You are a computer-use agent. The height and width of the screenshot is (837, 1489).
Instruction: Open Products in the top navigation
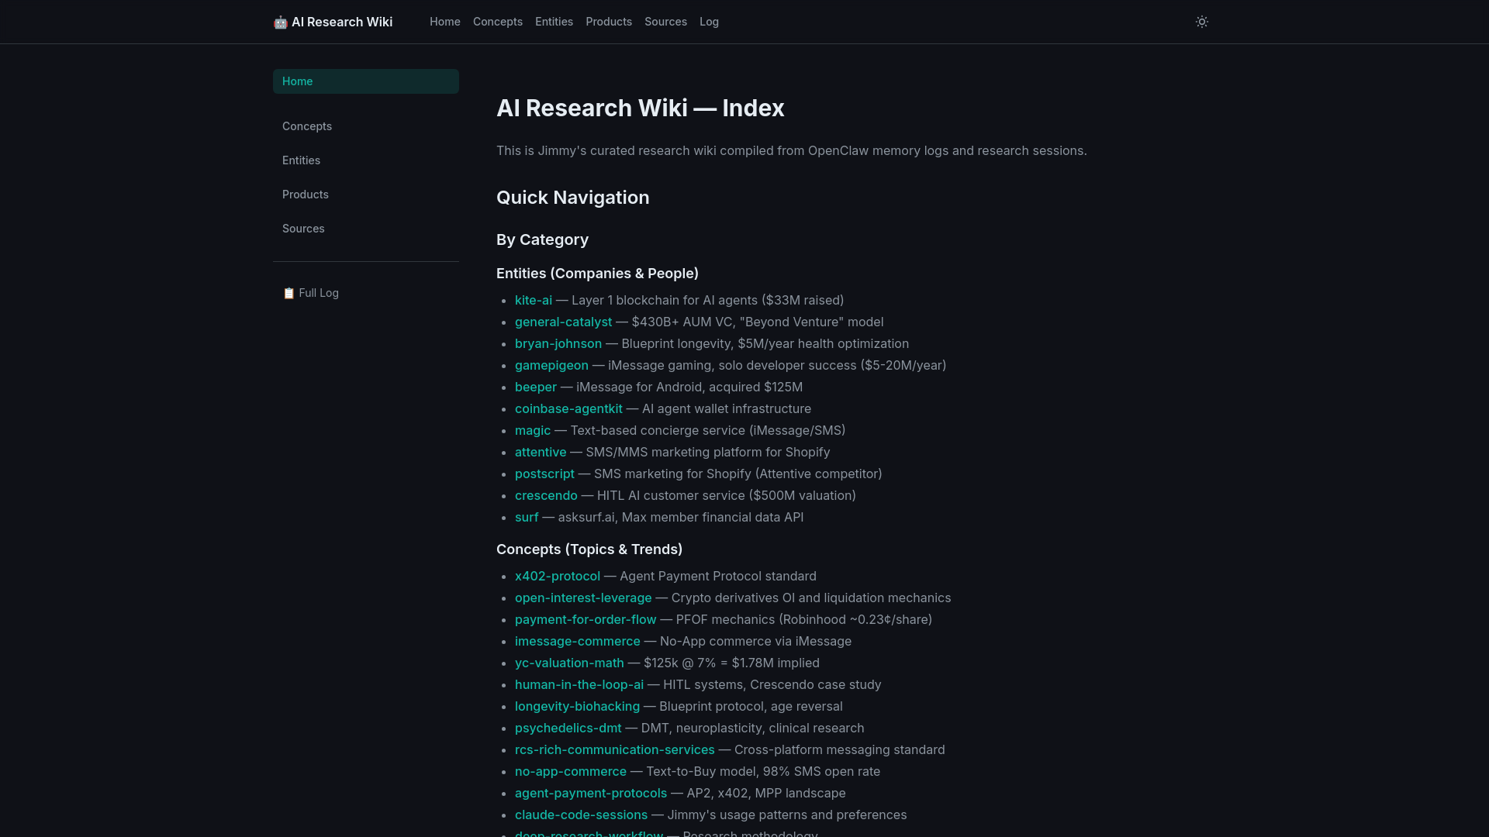[609, 22]
